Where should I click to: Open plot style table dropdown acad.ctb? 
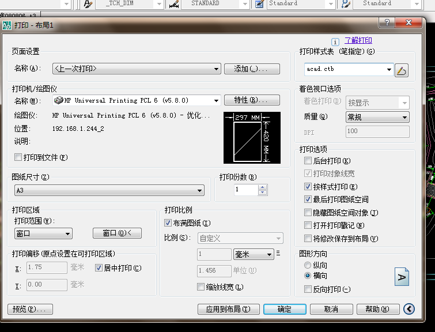[x=349, y=69]
